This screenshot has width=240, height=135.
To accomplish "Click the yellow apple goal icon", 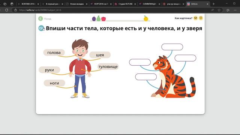I will [x=146, y=18].
